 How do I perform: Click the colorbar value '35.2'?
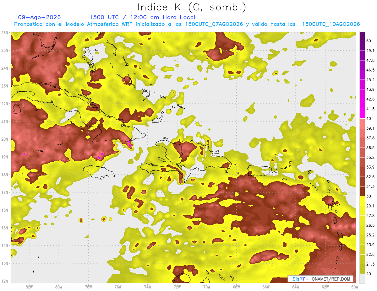tap(370, 157)
